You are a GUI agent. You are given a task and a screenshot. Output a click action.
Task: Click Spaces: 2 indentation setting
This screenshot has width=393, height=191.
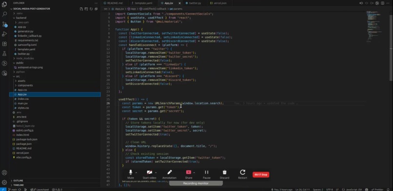tap(318, 190)
